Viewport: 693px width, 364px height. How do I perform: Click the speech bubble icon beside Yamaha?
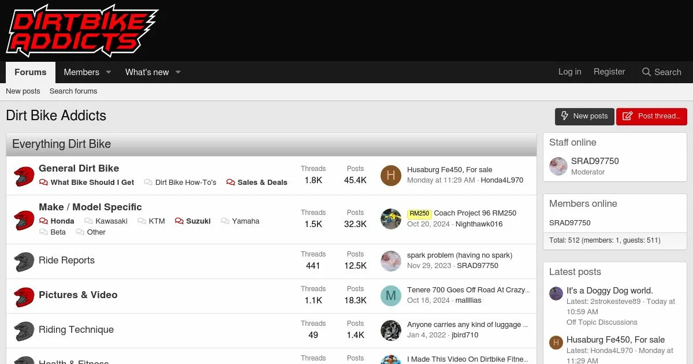225,221
